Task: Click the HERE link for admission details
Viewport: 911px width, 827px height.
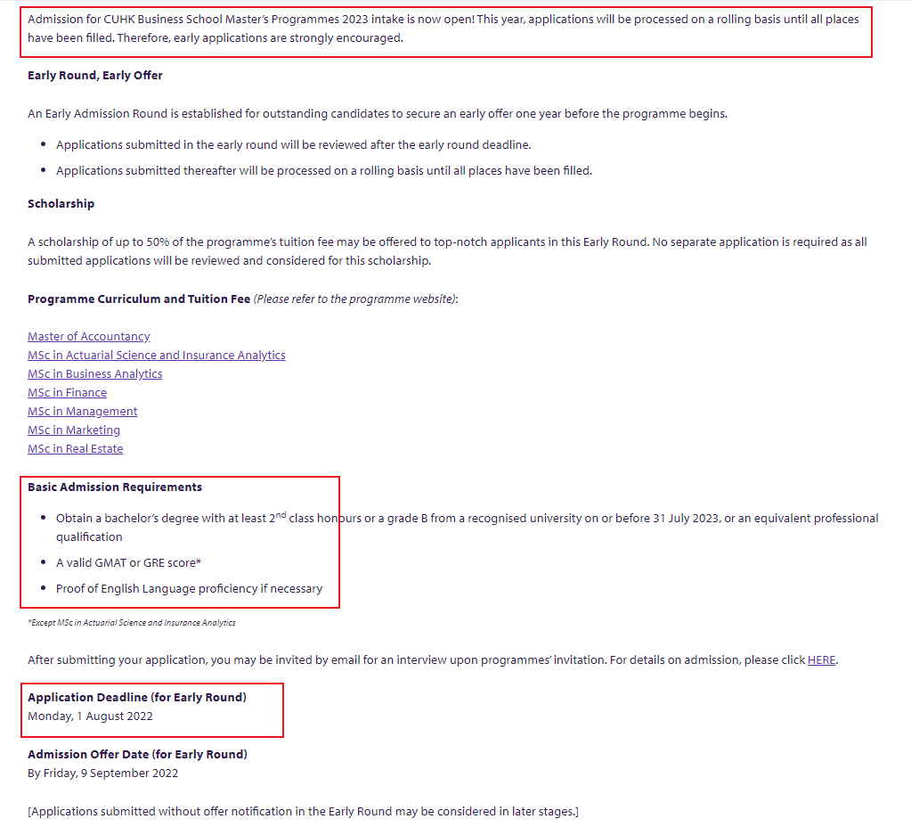Action: coord(821,660)
